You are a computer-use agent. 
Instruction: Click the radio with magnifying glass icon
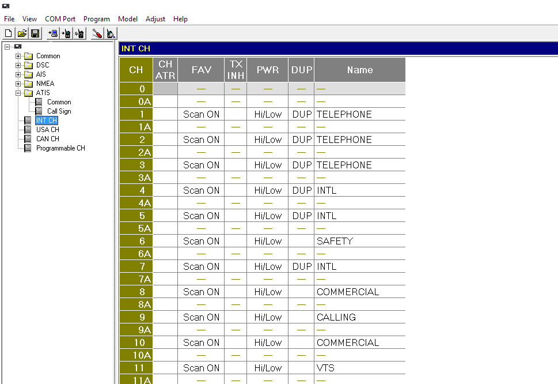pos(111,33)
